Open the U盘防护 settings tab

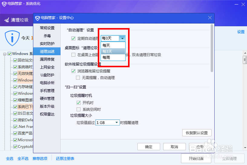(47, 75)
